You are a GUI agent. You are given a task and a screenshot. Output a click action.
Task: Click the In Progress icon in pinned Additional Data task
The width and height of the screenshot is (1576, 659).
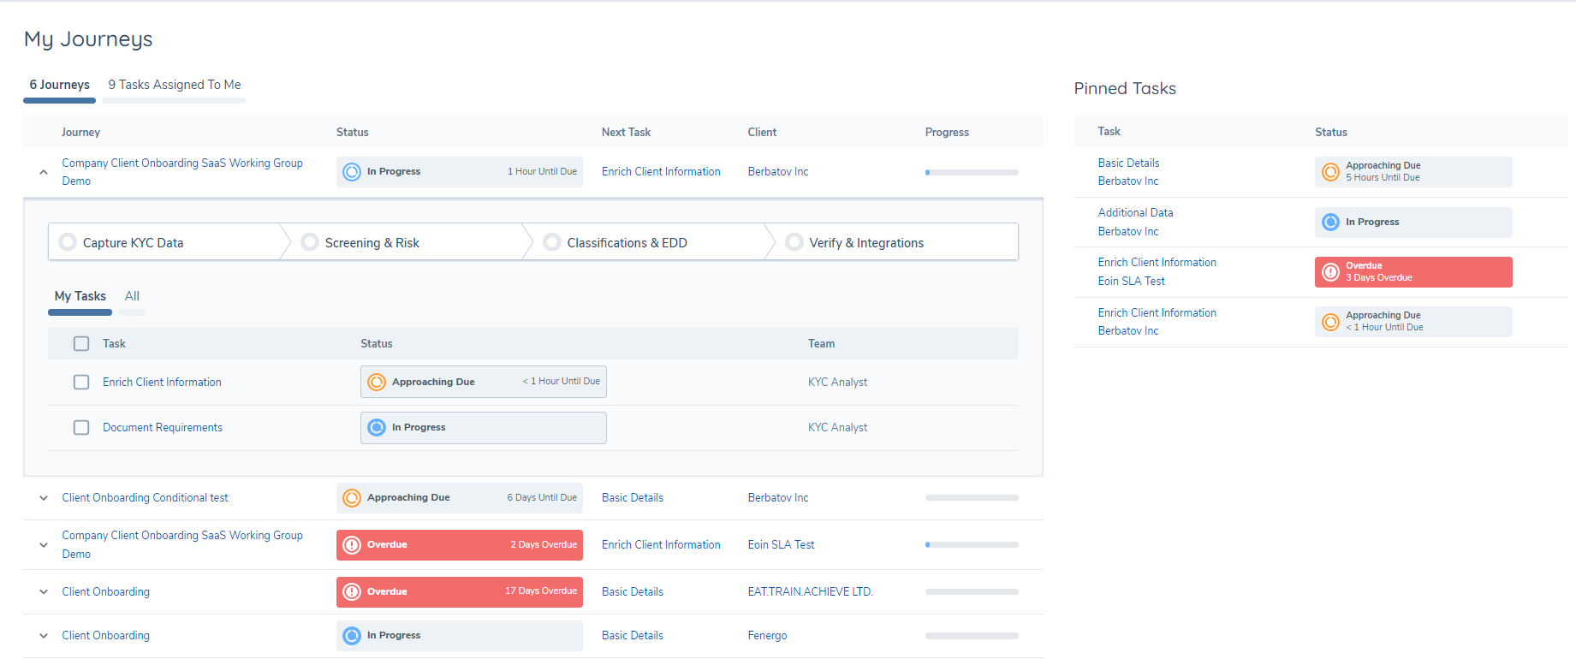pyautogui.click(x=1330, y=222)
